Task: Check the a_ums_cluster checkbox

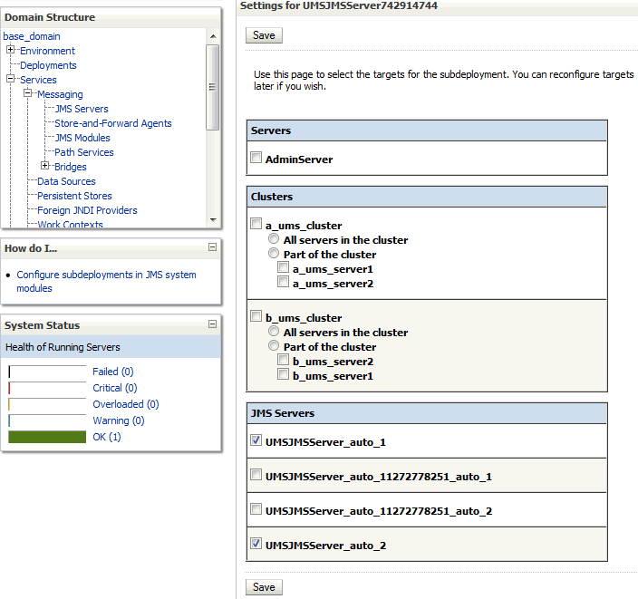Action: (256, 224)
